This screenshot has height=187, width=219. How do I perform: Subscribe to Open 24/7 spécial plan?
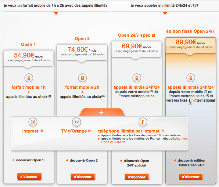pos(137,177)
